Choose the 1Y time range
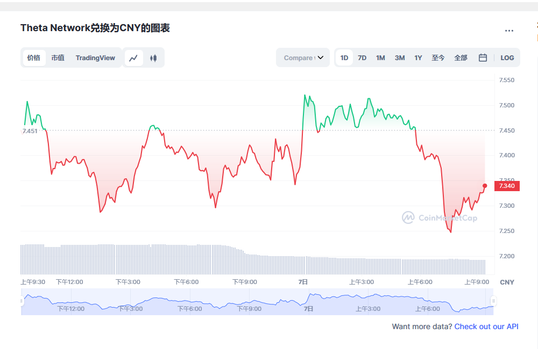 [x=418, y=58]
